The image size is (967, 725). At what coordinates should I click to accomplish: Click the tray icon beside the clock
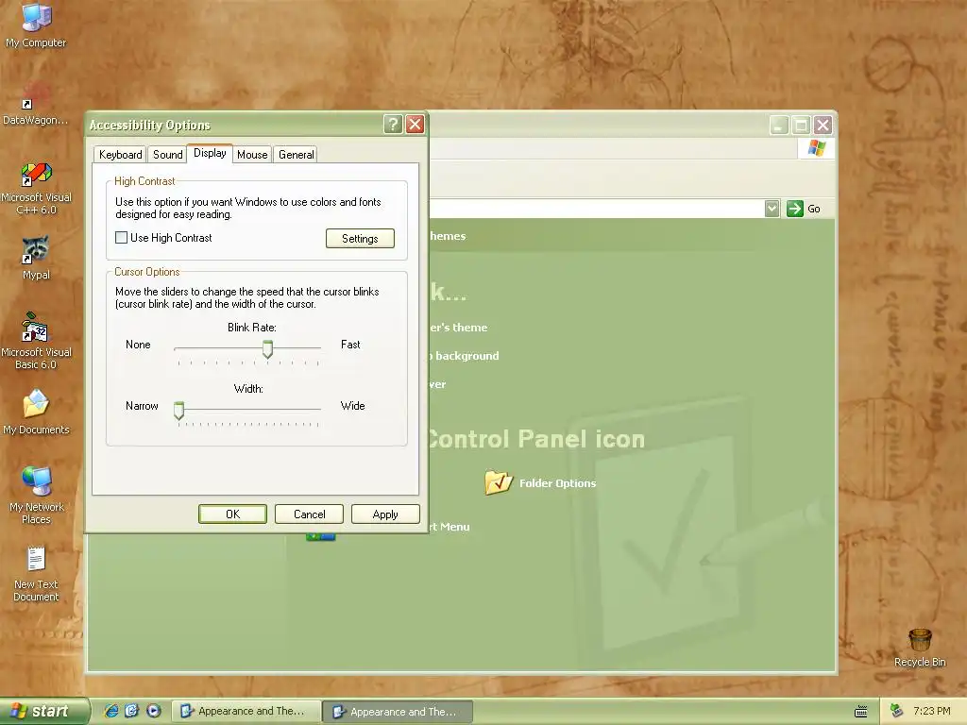pos(897,711)
